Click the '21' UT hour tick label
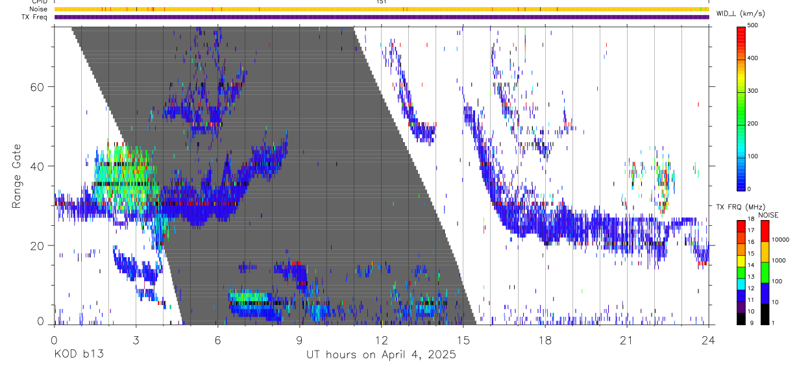The image size is (797, 368). coord(627,339)
